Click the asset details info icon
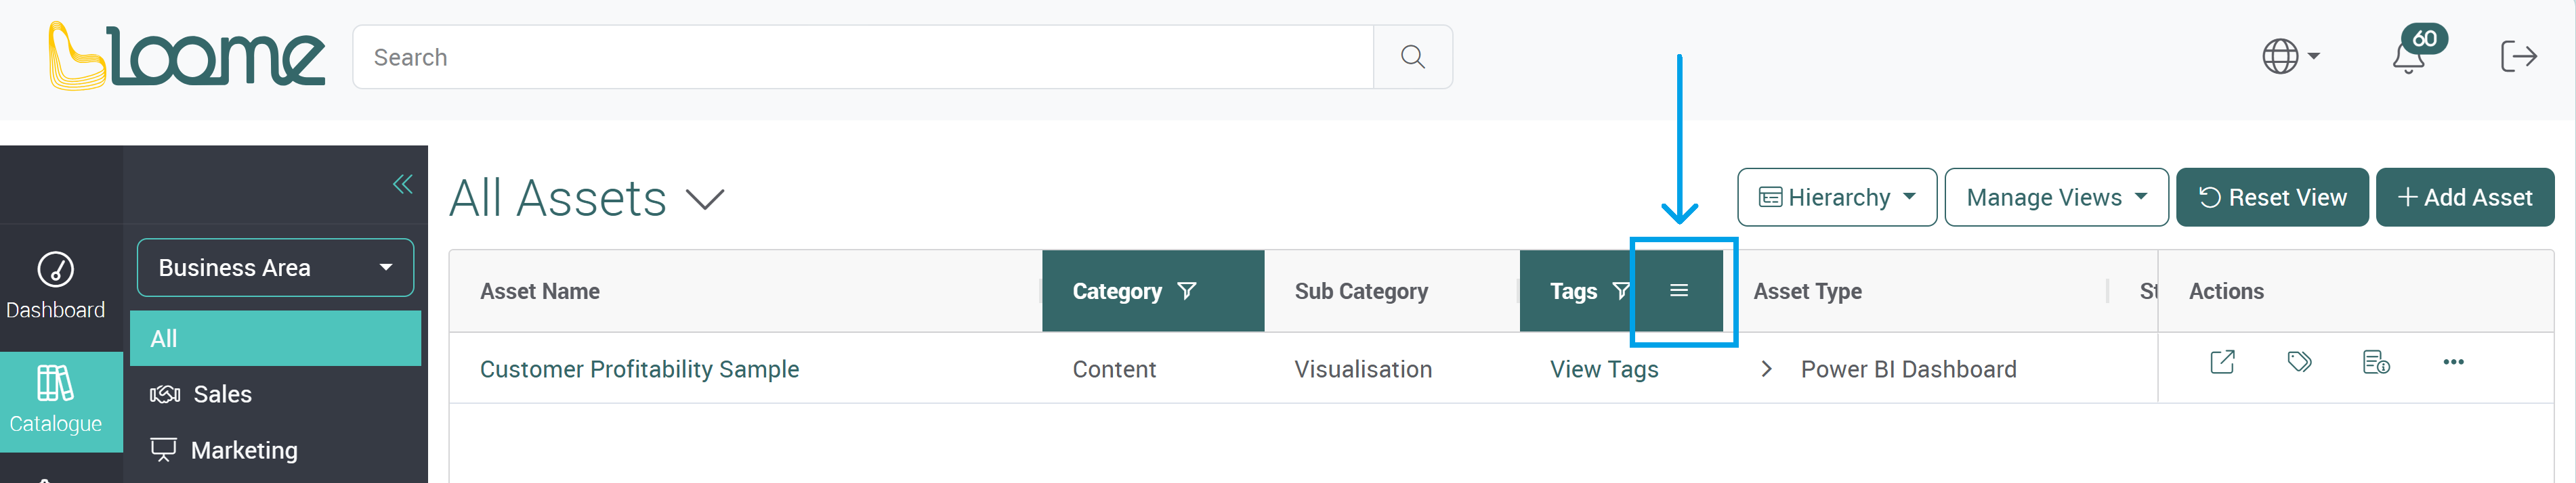Screen dimensions: 2576x483 2376,363
